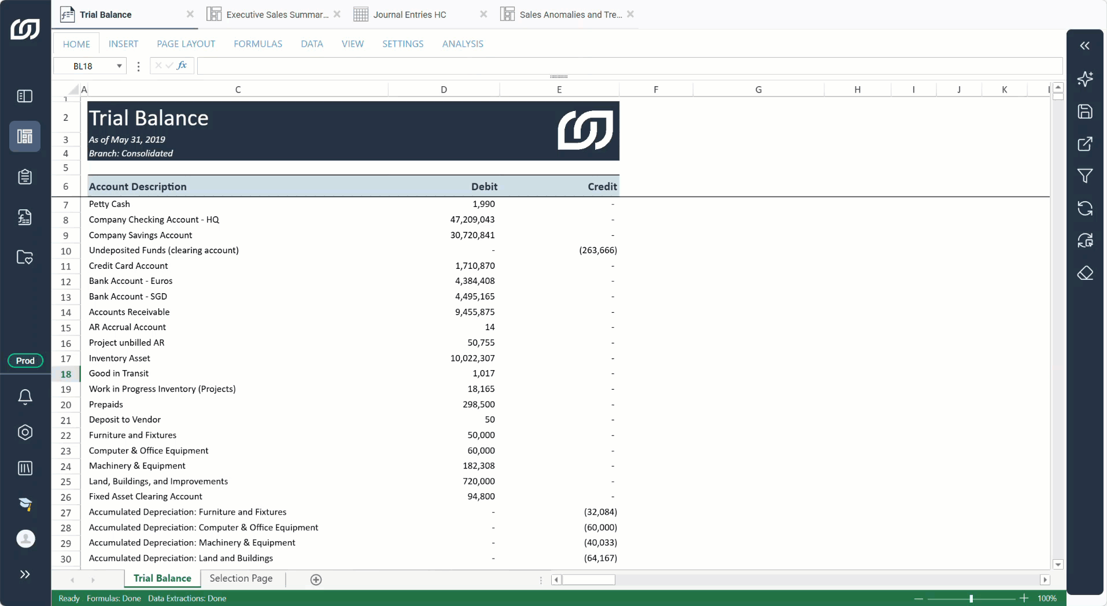
Task: Close the Executive Sales Summary tab
Action: click(337, 14)
